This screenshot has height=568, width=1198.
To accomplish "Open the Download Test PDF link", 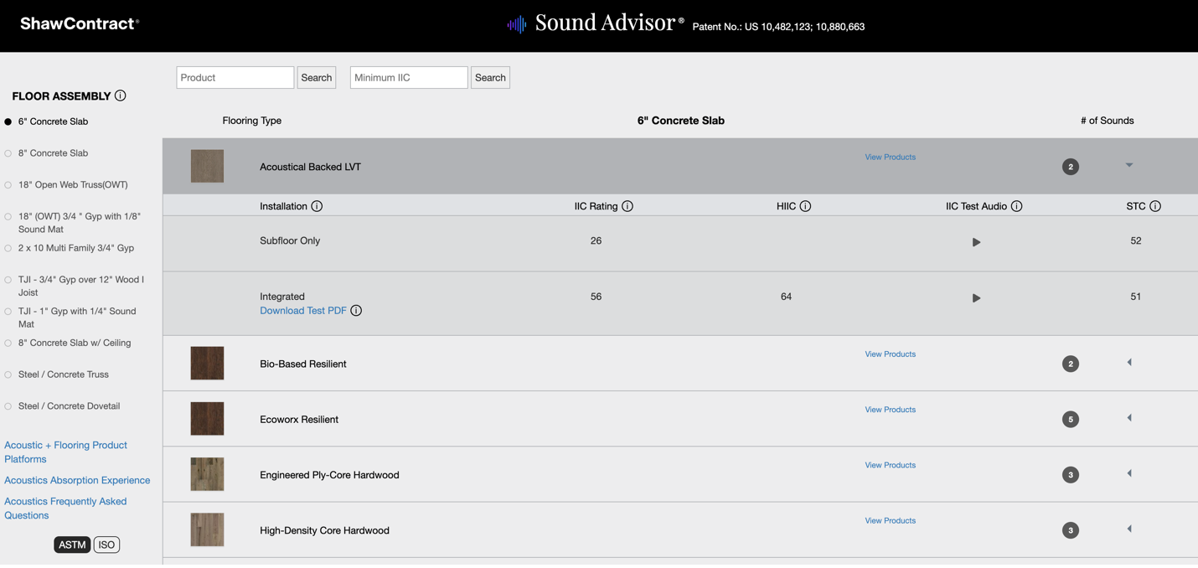I will pyautogui.click(x=302, y=311).
